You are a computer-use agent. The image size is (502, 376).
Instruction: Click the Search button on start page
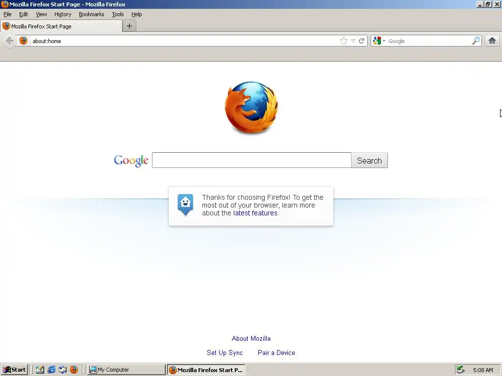click(x=370, y=160)
